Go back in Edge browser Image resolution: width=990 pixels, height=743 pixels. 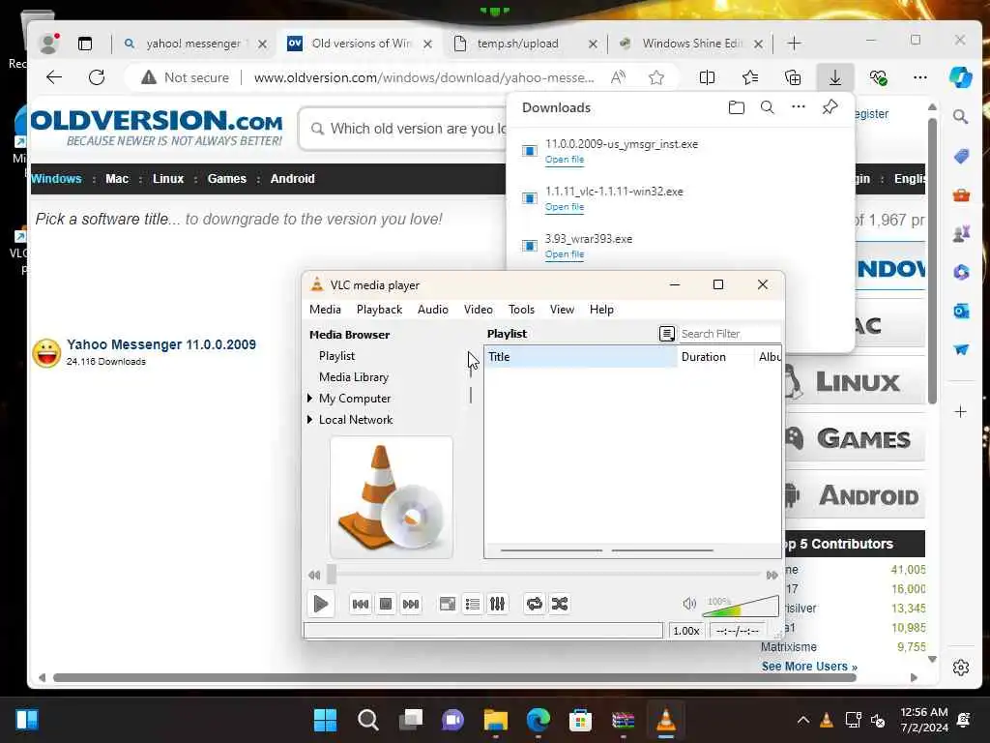(x=54, y=77)
